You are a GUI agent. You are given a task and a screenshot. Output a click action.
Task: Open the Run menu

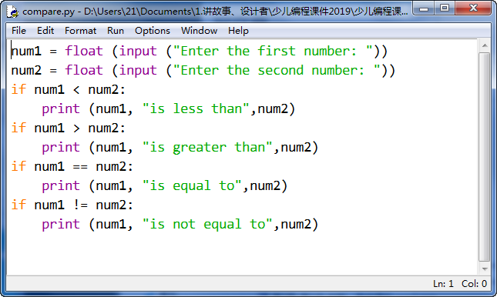point(116,31)
